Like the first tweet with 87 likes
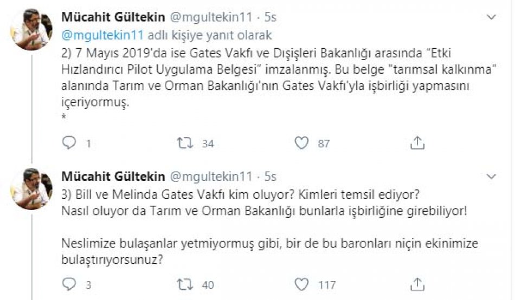Screen dimensions: 515x300 (301, 143)
